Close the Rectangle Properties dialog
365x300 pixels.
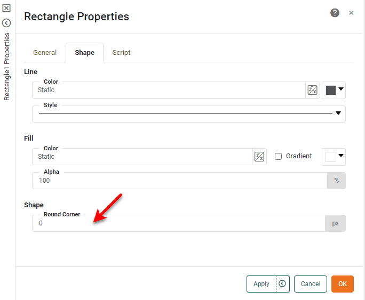click(x=351, y=13)
